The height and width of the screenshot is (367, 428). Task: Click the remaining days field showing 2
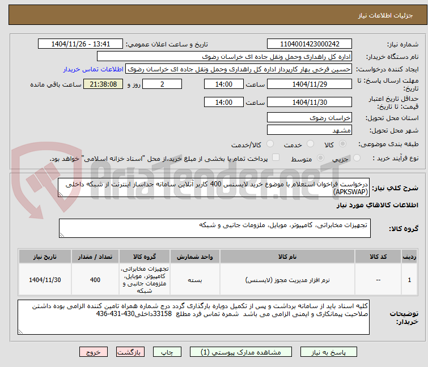point(162,84)
